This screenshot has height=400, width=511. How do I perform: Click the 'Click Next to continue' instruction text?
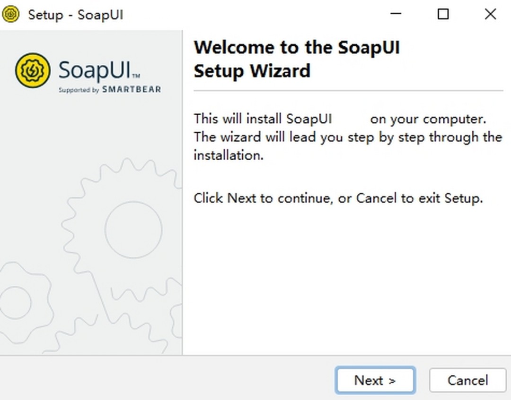pos(338,198)
